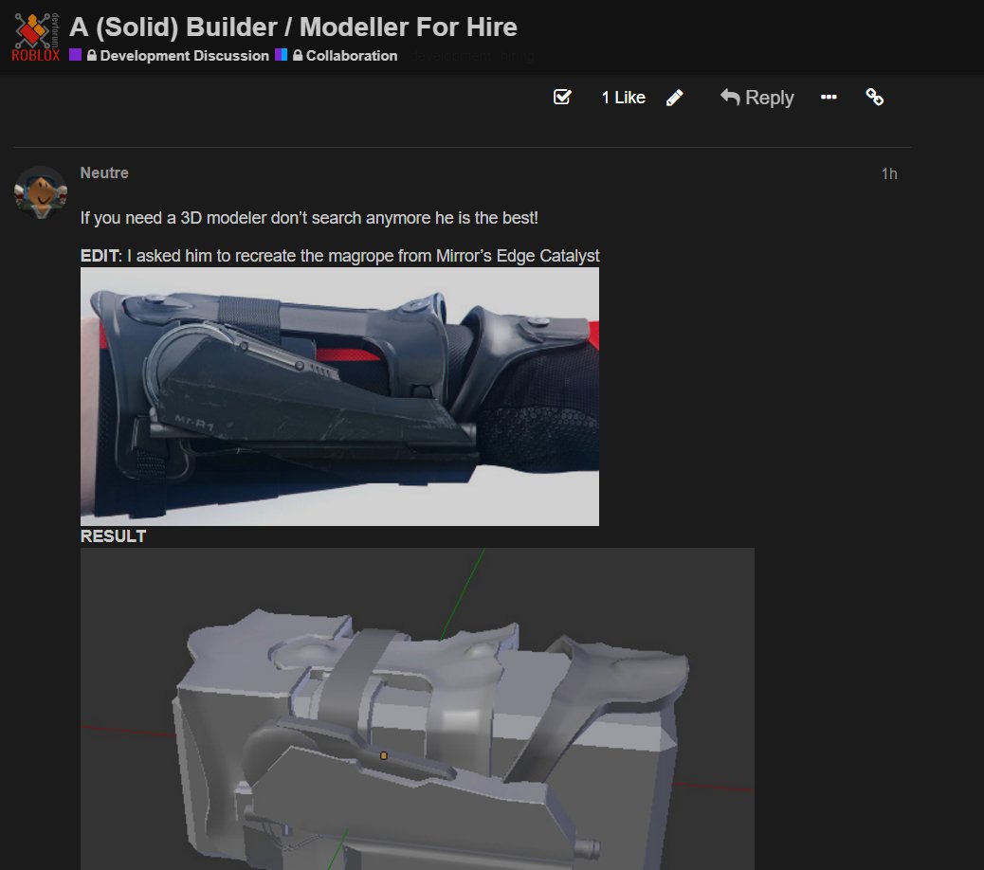Image resolution: width=984 pixels, height=870 pixels.
Task: Click the lock icon beside Collaboration
Action: pos(298,55)
